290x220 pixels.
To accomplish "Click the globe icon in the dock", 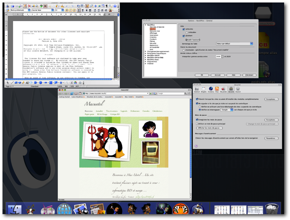I will [64, 209].
